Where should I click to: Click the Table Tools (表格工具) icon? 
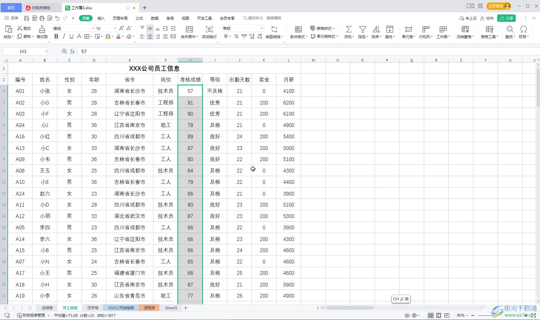[489, 30]
